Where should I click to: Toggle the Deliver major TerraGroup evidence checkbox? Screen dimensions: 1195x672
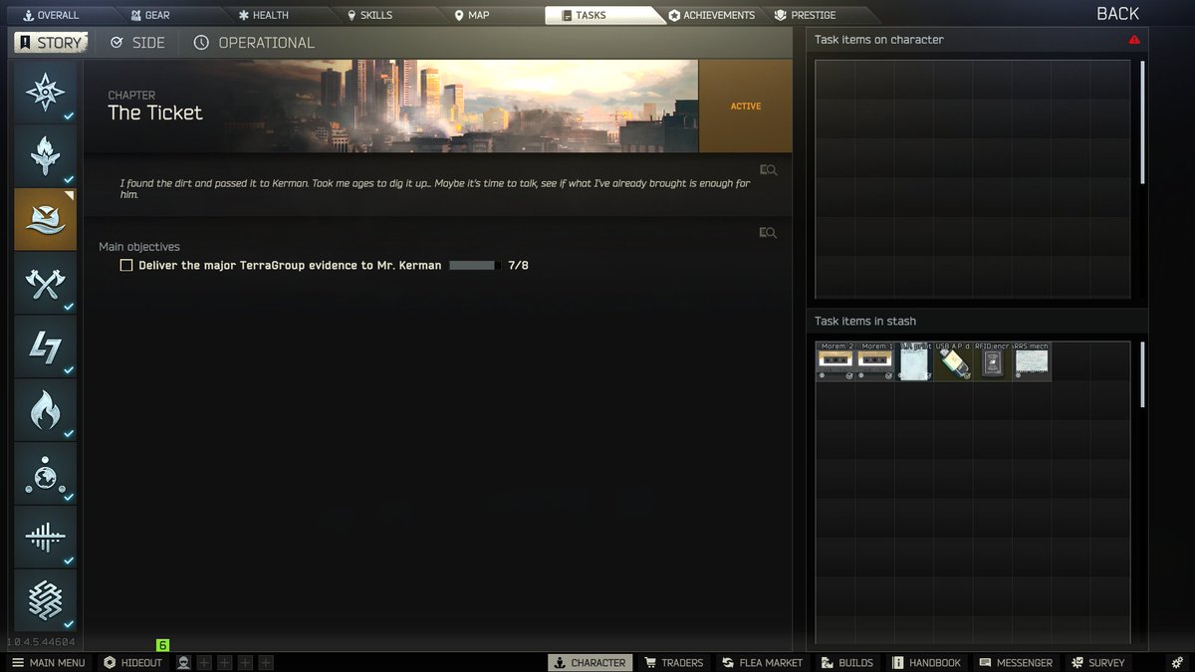126,266
